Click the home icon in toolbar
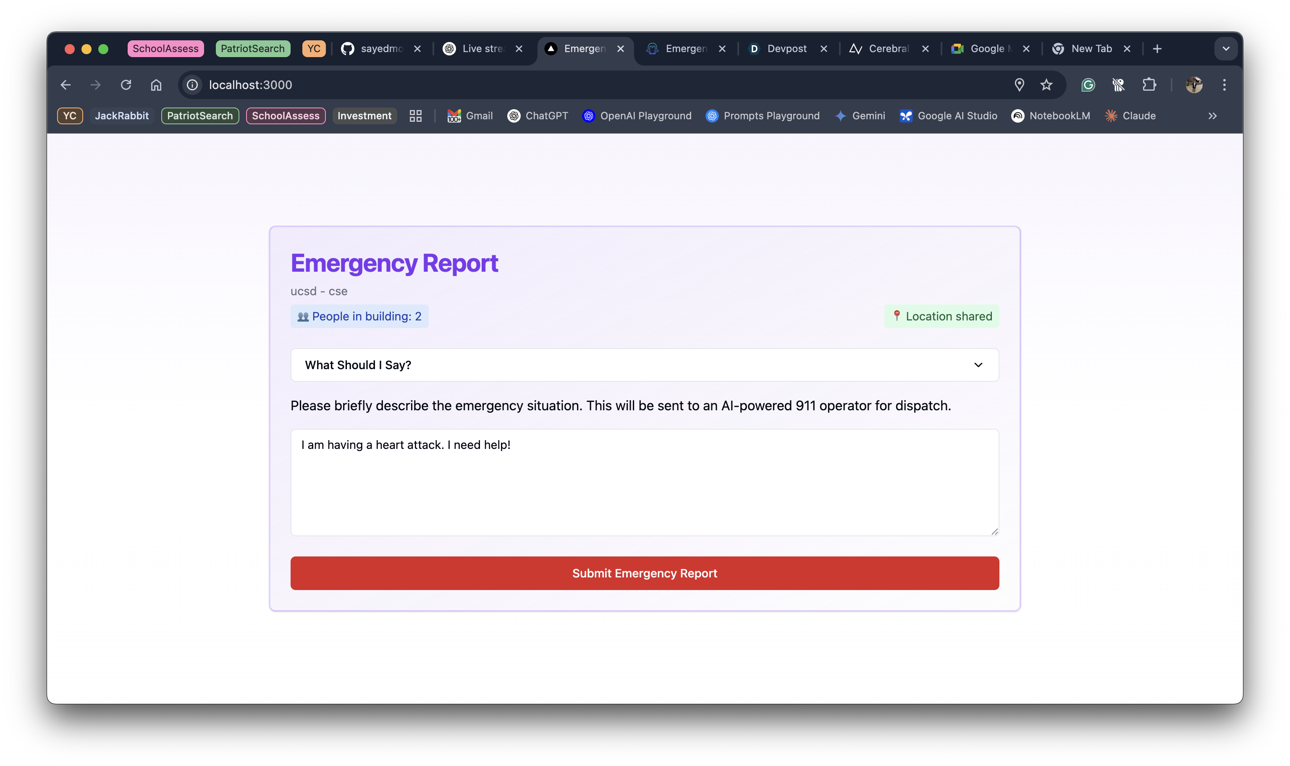The width and height of the screenshot is (1290, 766). [x=156, y=85]
